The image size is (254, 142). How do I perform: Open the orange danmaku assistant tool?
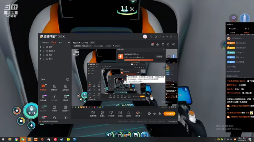43,87
